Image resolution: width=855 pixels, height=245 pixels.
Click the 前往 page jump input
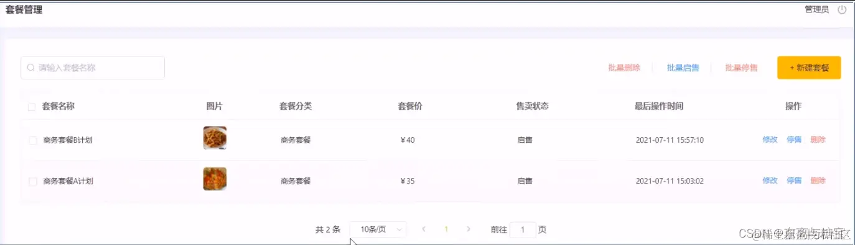coord(523,229)
